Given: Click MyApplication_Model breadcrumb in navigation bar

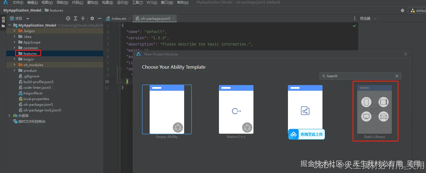Looking at the screenshot, I should (x=22, y=10).
